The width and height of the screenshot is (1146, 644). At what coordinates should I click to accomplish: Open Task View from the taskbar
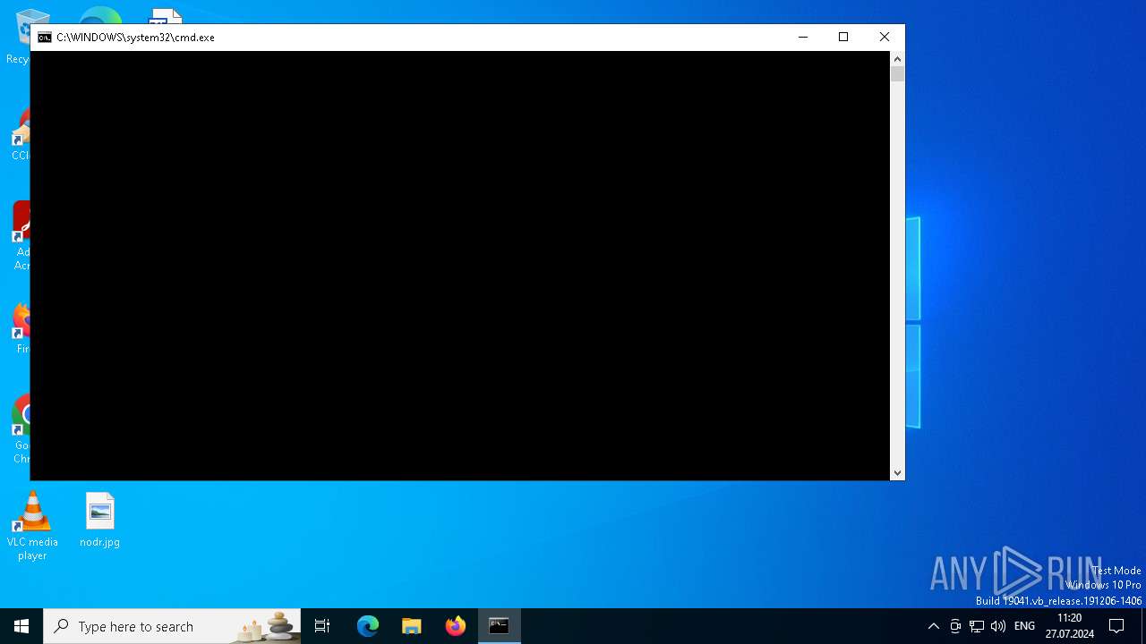322,626
